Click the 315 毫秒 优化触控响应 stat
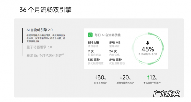 [95, 62]
